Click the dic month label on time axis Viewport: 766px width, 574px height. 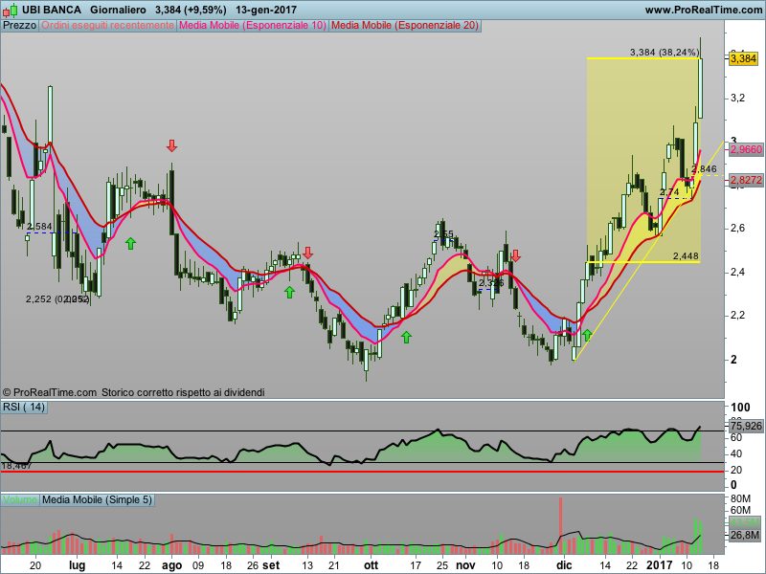[x=564, y=565]
